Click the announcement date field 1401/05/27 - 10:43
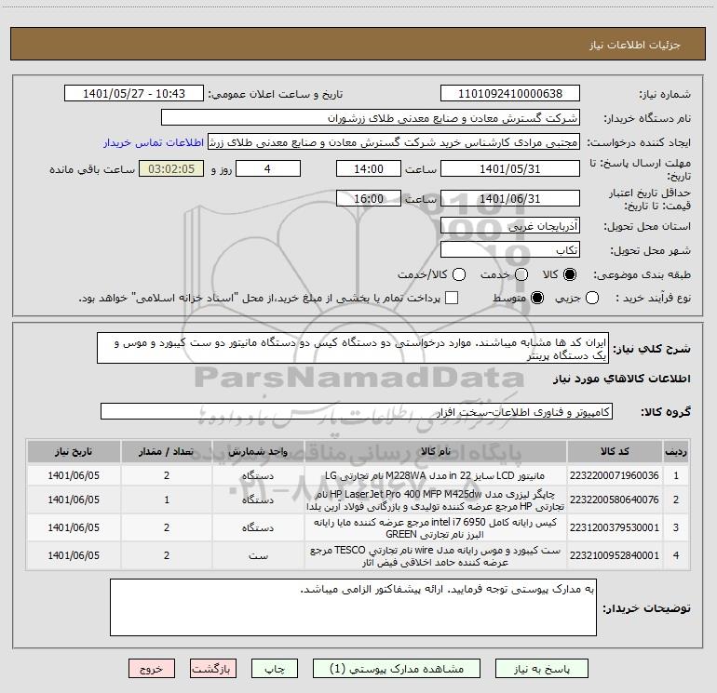 point(134,94)
